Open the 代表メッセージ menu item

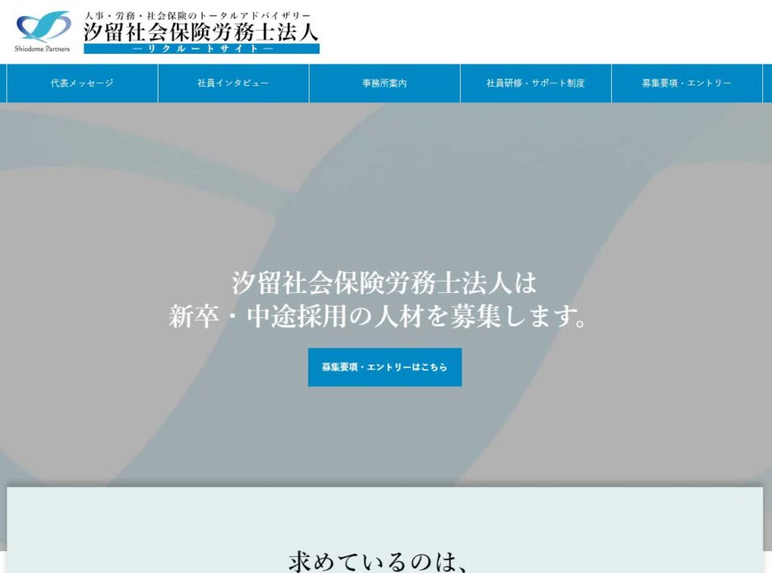82,83
